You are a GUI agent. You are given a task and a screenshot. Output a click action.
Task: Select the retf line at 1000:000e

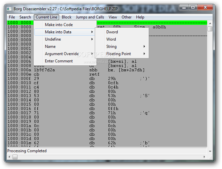pyautogui.click(x=107, y=74)
